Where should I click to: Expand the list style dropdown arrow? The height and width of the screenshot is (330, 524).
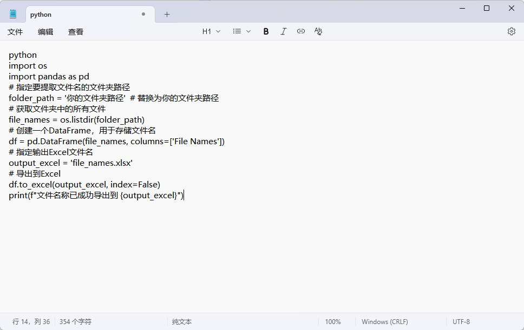pyautogui.click(x=248, y=31)
